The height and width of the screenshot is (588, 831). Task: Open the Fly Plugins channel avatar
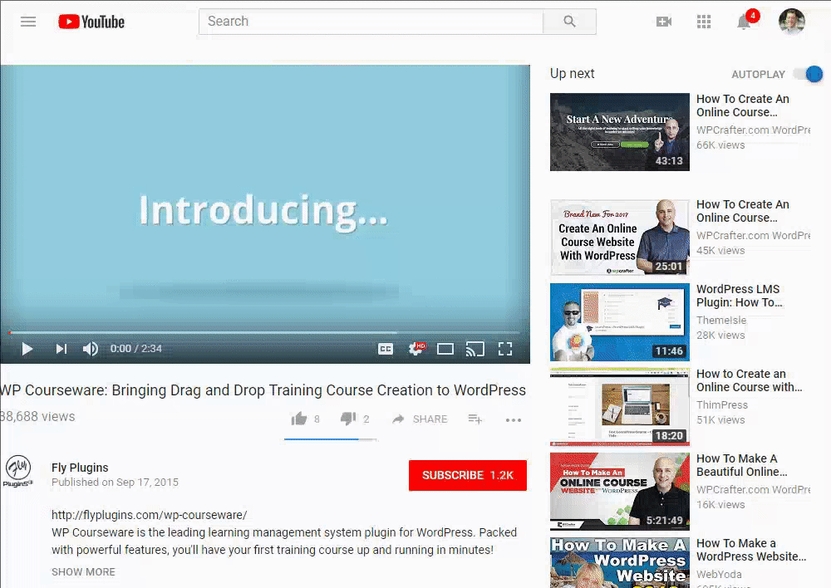18,469
